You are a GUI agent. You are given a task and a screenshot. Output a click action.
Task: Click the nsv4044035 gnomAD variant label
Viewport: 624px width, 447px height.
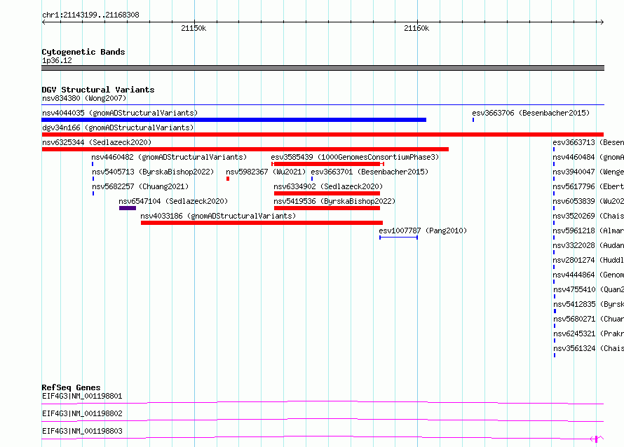120,113
